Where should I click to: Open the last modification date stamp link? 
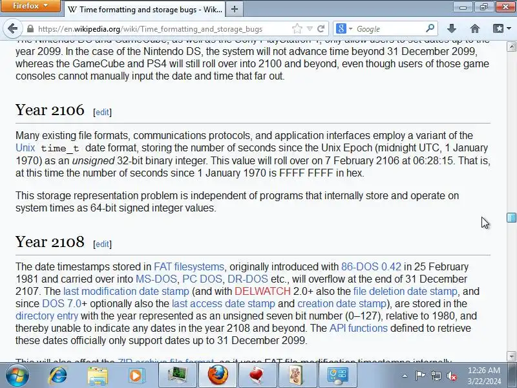pyautogui.click(x=126, y=292)
